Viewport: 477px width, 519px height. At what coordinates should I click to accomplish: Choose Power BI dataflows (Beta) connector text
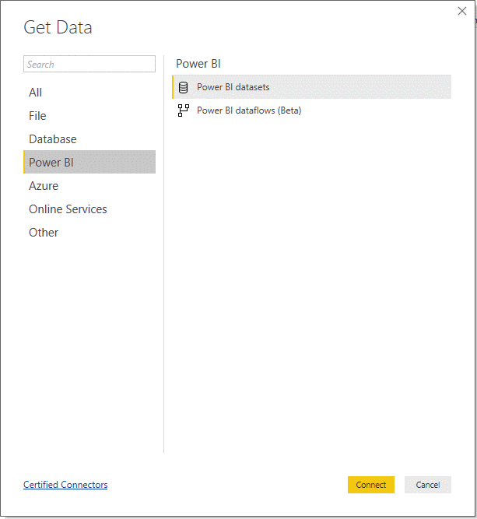coord(249,110)
